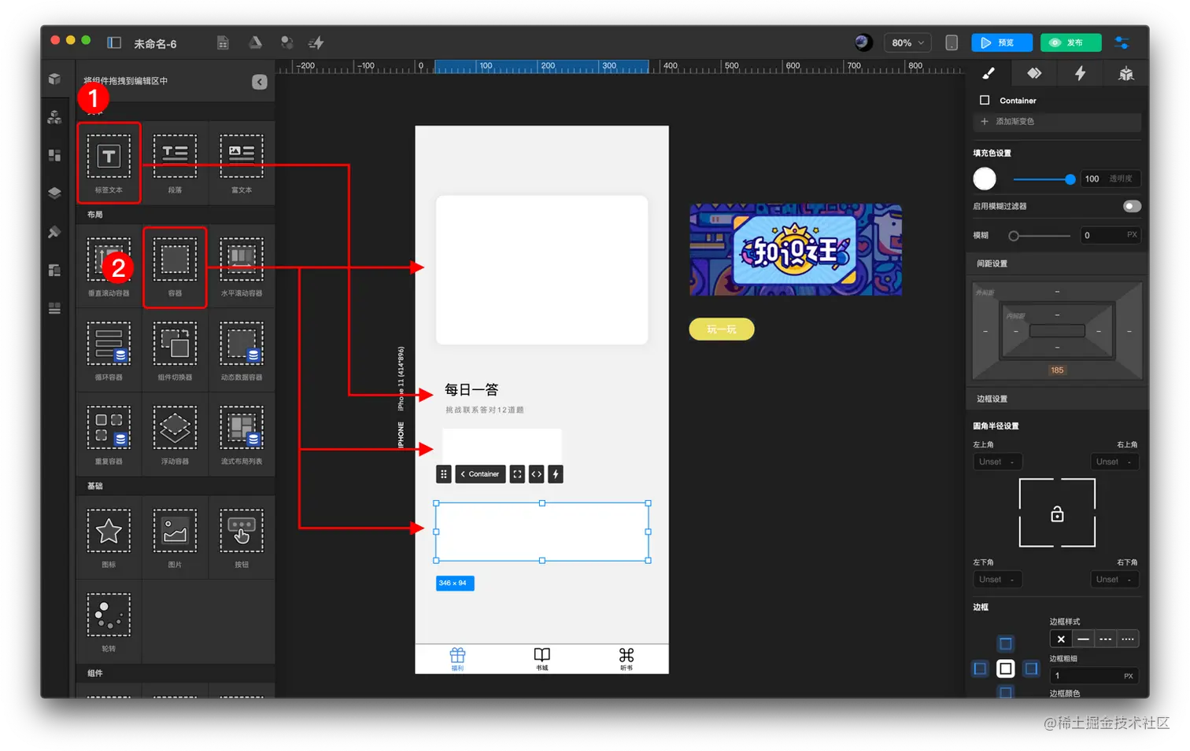The height and width of the screenshot is (751, 1190).
Task: Collapse the component panel with arrow button
Action: coord(260,82)
